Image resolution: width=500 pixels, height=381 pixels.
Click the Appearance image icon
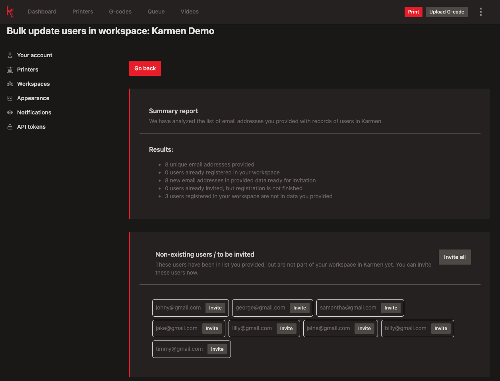point(10,98)
